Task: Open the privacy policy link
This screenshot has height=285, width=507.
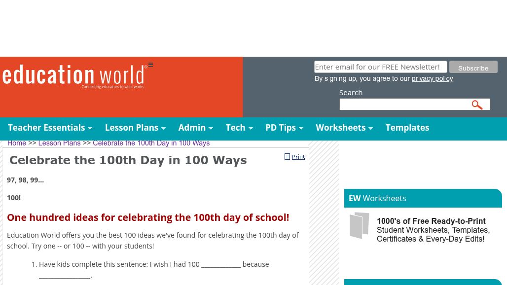Action: (x=432, y=79)
